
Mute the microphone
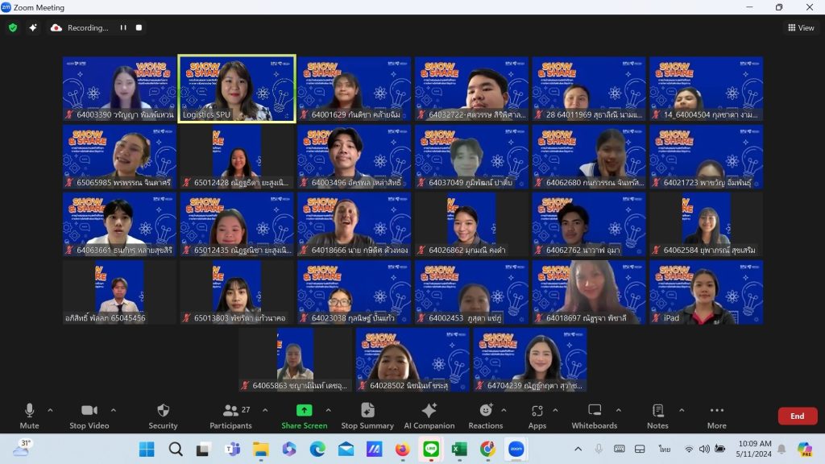pyautogui.click(x=30, y=416)
